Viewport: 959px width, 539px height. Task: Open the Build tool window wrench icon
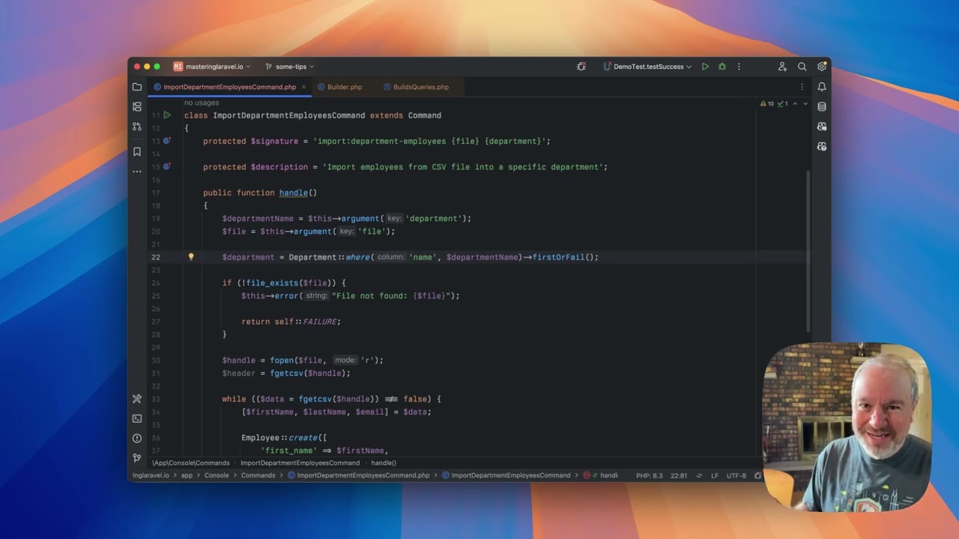(x=137, y=399)
